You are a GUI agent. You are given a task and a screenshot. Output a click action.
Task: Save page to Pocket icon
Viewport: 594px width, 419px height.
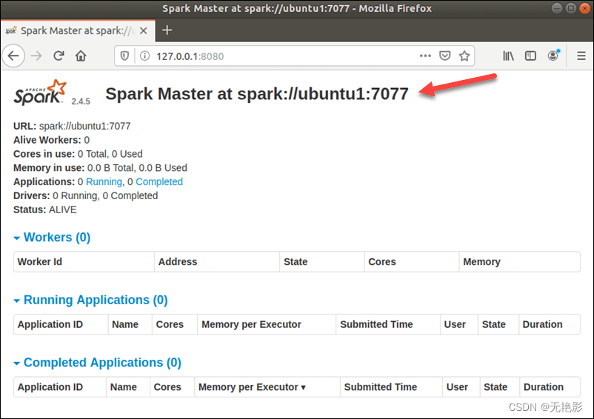(x=444, y=56)
